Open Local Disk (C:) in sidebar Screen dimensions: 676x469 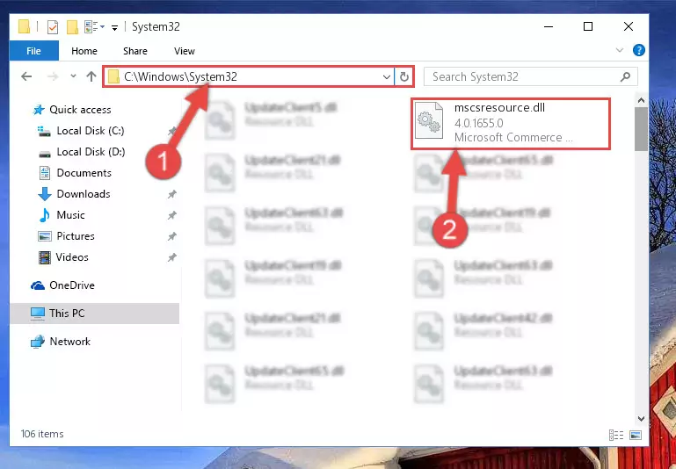click(x=91, y=131)
